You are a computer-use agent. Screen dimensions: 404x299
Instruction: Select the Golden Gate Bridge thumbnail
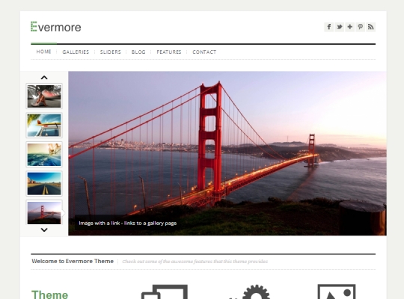(x=44, y=212)
